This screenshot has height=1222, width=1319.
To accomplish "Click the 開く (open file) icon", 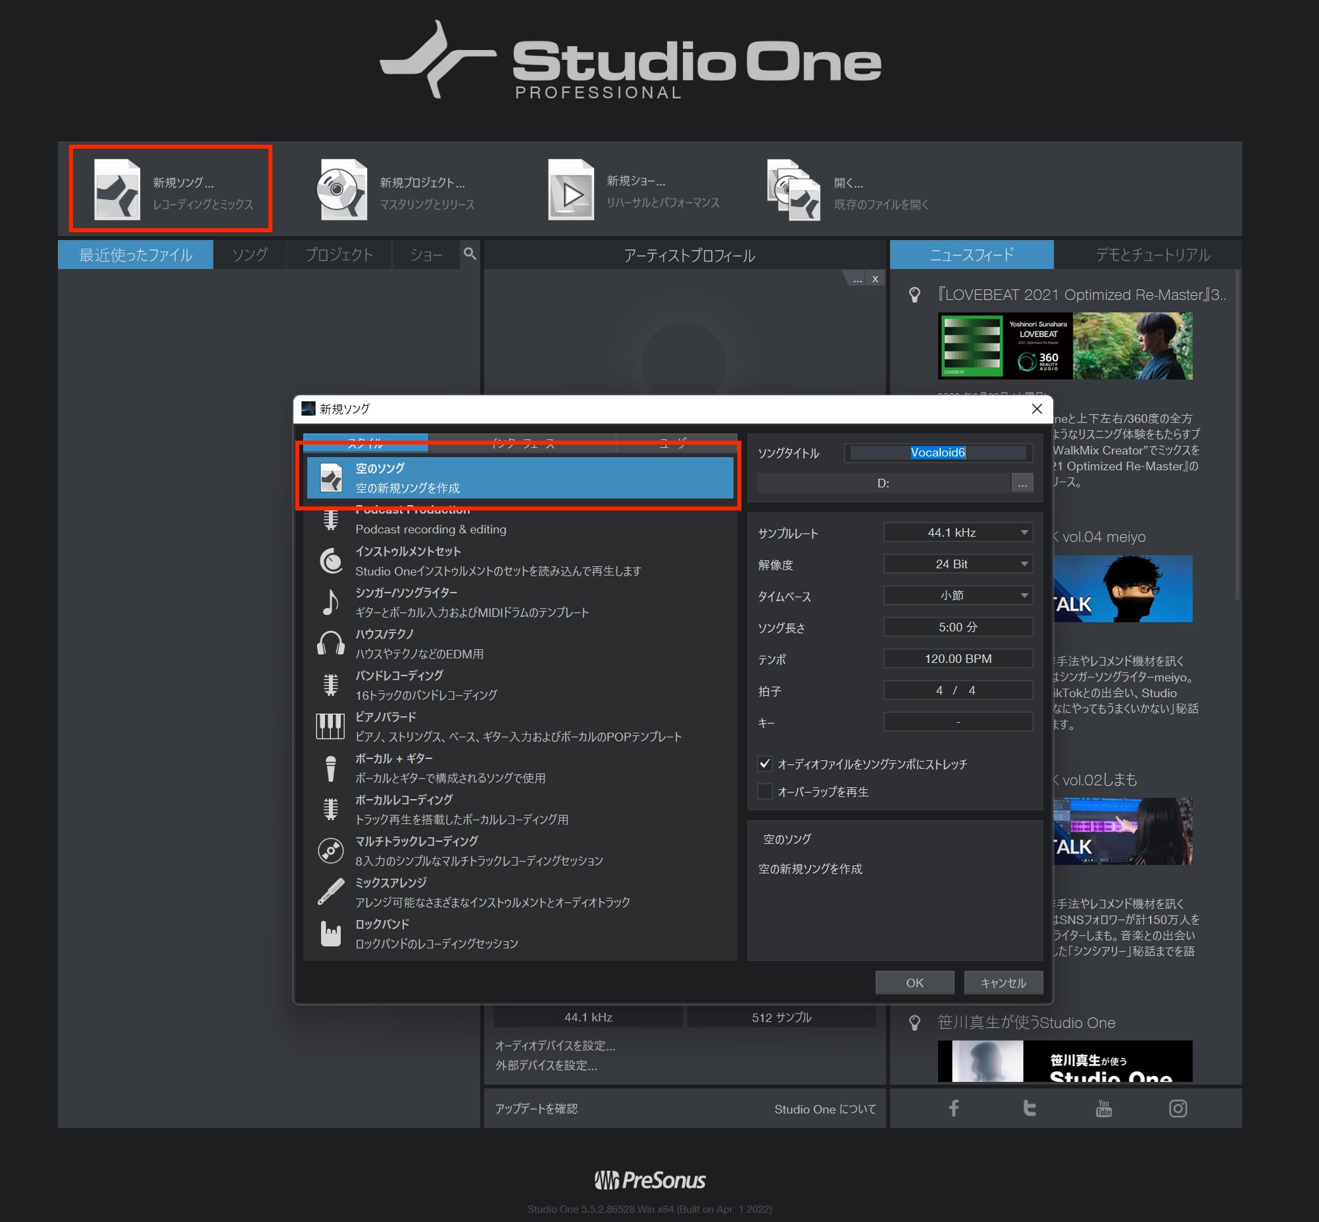I will tap(794, 192).
